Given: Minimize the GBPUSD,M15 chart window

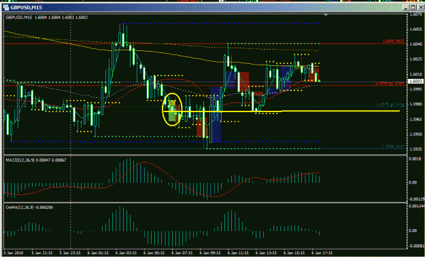Looking at the screenshot, I should (406, 7).
